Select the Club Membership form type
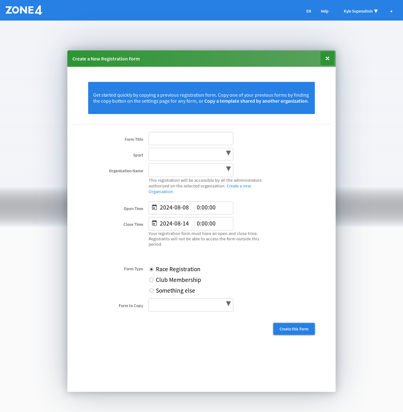This screenshot has width=403, height=412. click(151, 280)
